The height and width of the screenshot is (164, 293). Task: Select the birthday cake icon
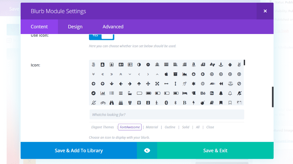pyautogui.click(x=121, y=103)
